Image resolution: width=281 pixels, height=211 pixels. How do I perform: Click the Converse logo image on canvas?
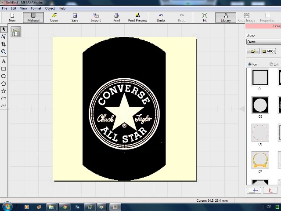(124, 109)
